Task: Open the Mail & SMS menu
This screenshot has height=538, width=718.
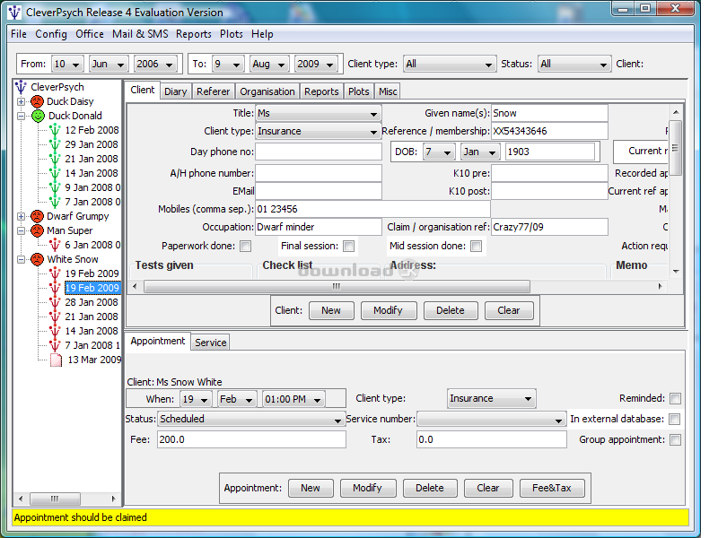Action: click(x=140, y=34)
